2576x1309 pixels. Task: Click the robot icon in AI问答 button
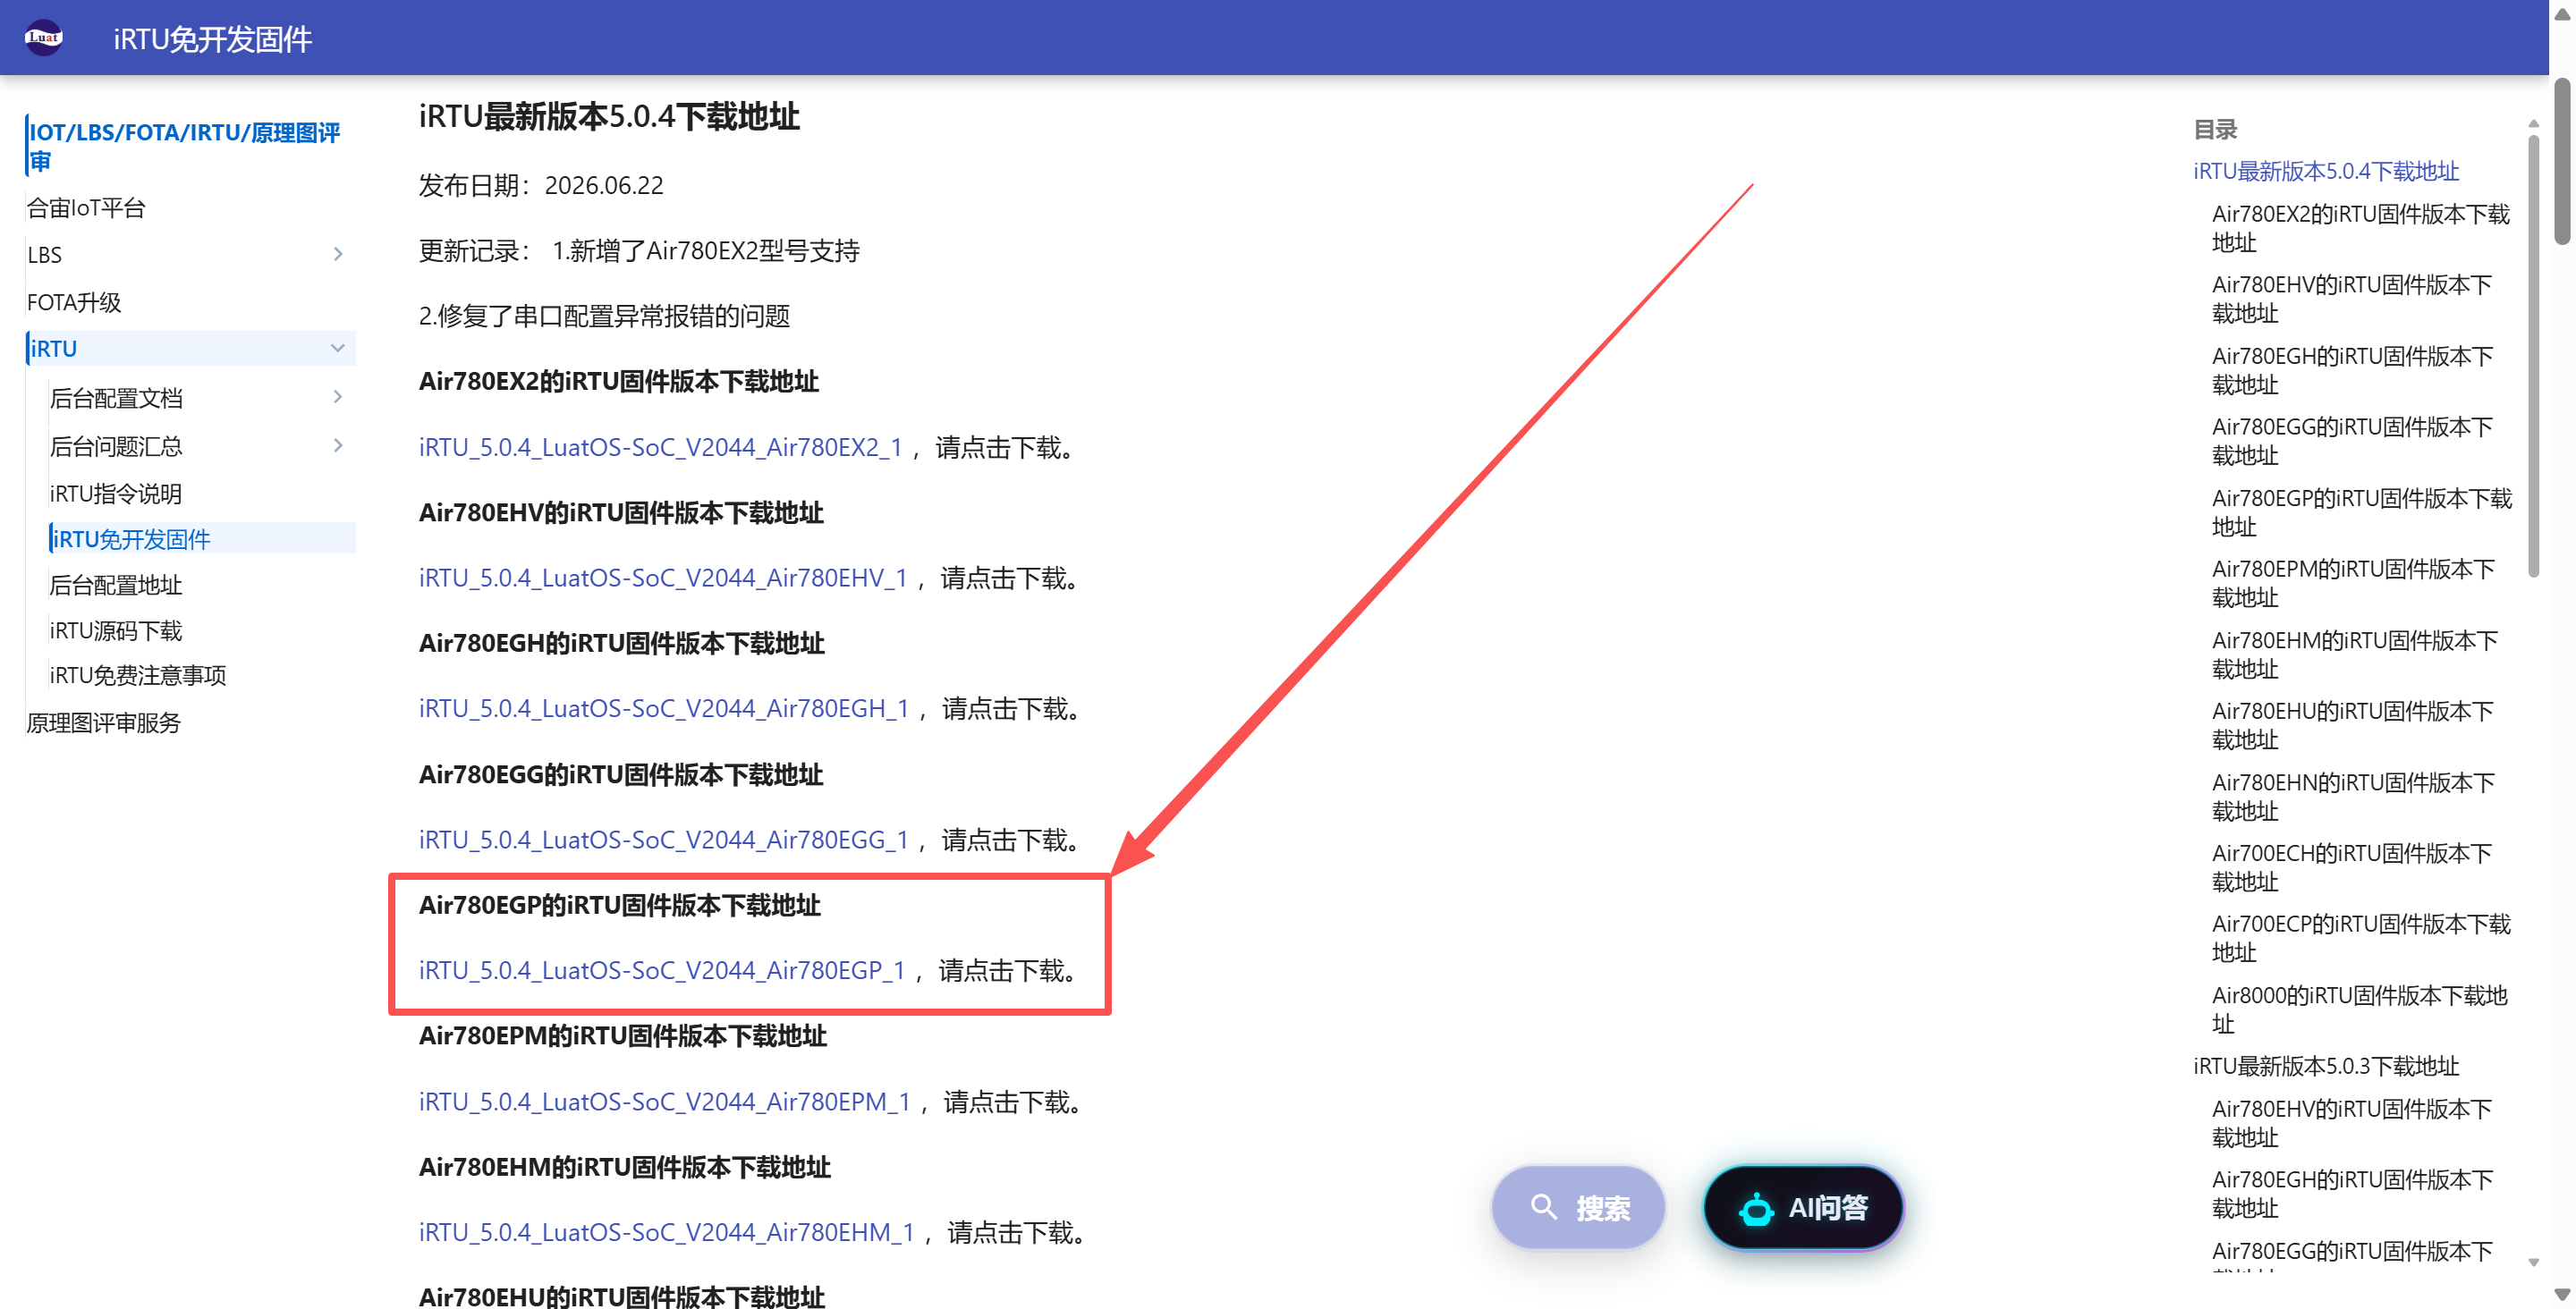click(1756, 1209)
